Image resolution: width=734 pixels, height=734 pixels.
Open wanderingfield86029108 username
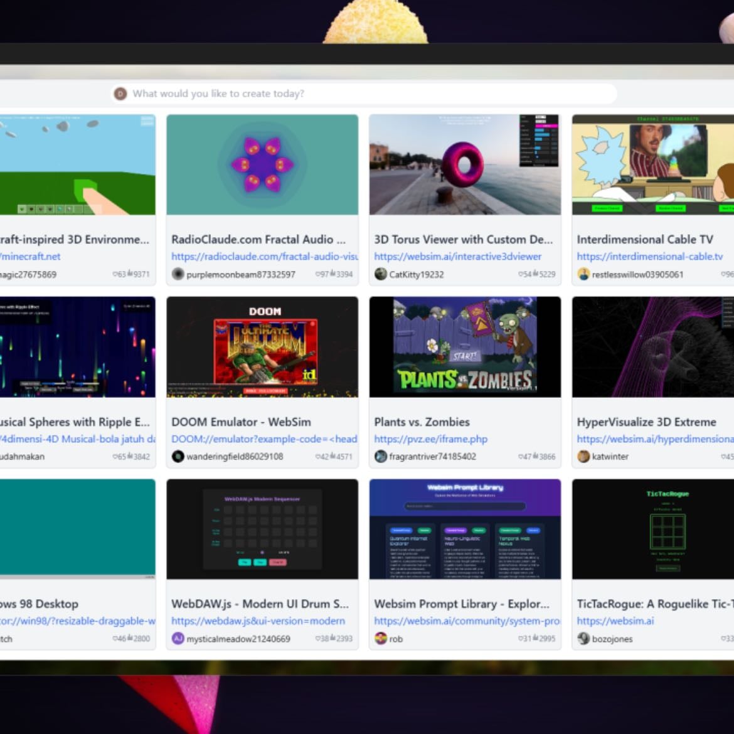point(235,457)
